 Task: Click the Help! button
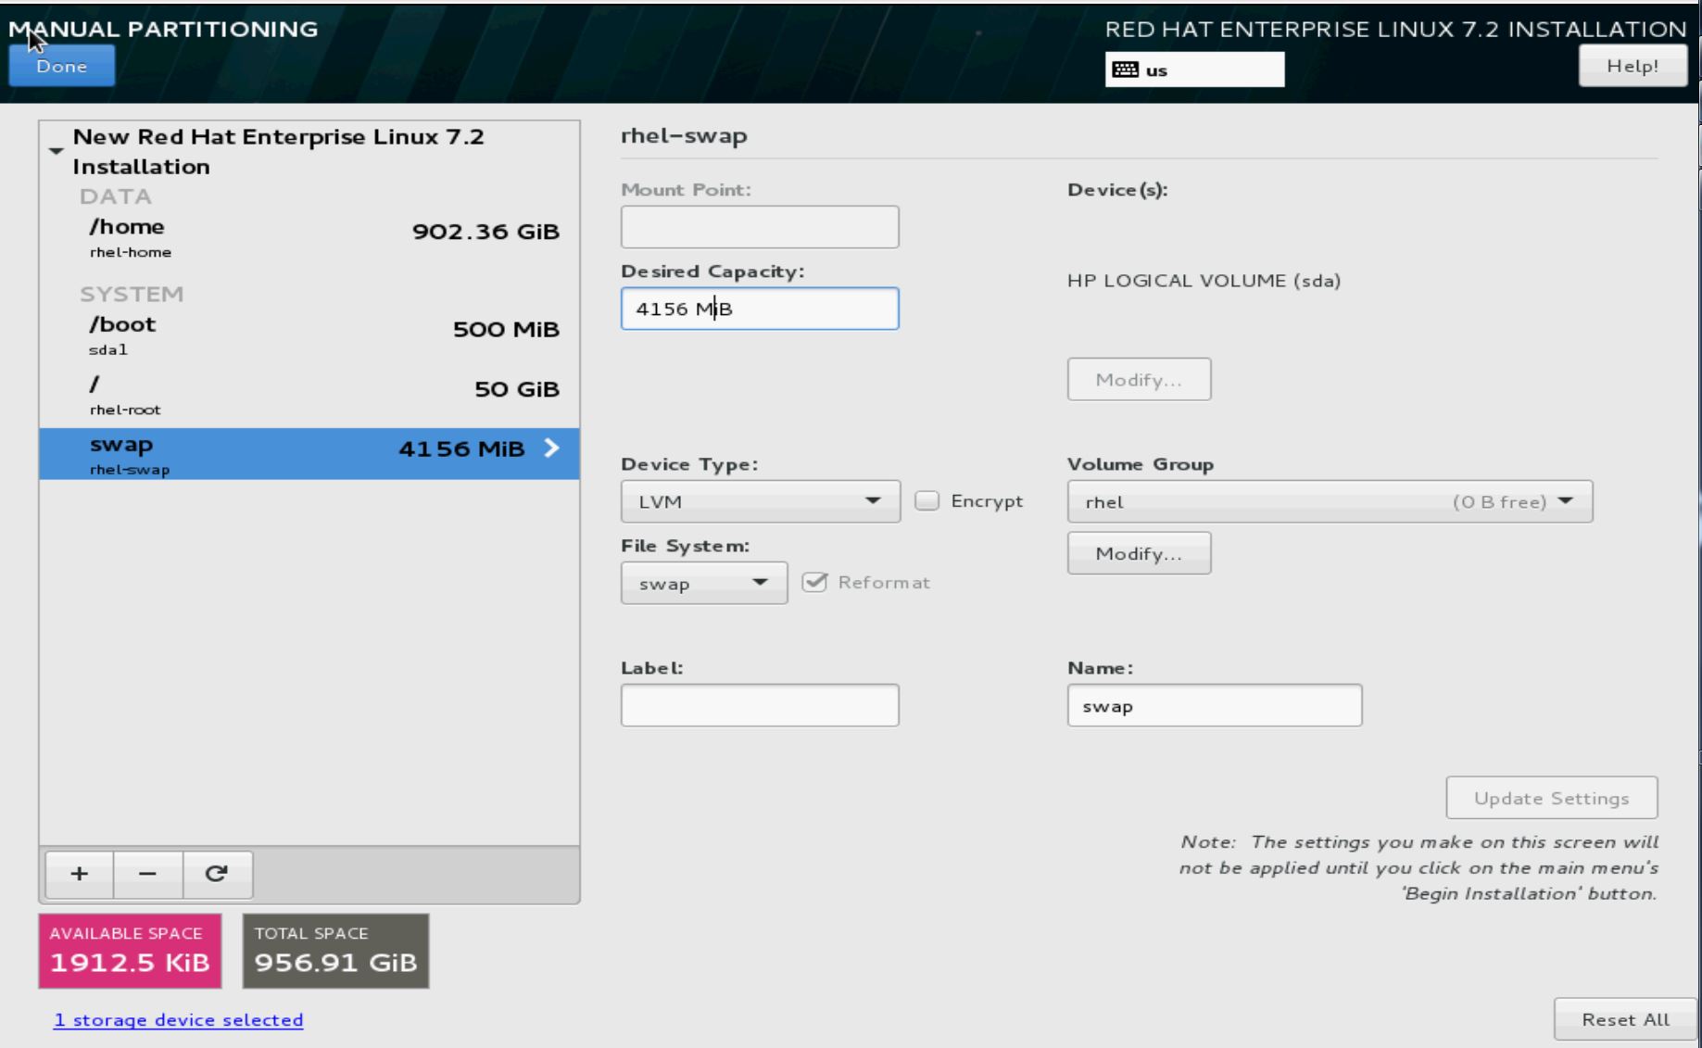(1633, 66)
